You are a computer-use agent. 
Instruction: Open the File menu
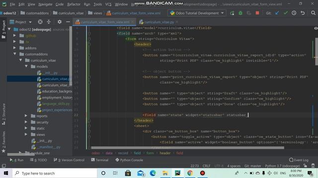pyautogui.click(x=12, y=4)
